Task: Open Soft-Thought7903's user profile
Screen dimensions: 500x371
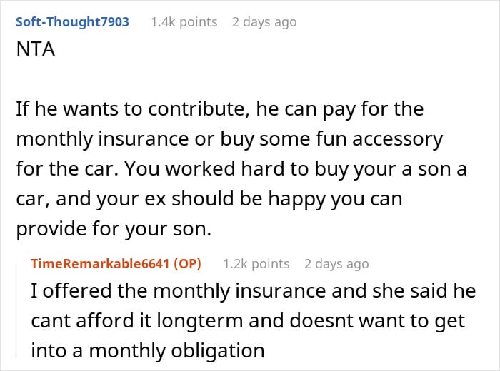Action: (x=72, y=22)
